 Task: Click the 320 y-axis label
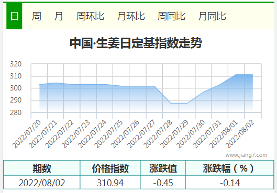[x=16, y=64]
